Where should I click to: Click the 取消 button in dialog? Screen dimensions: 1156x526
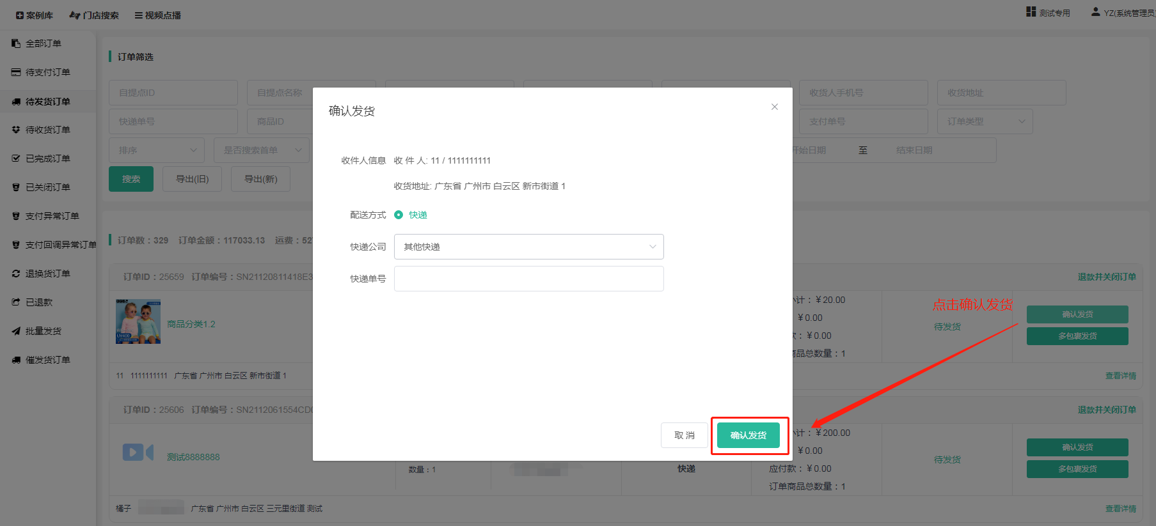pyautogui.click(x=684, y=435)
